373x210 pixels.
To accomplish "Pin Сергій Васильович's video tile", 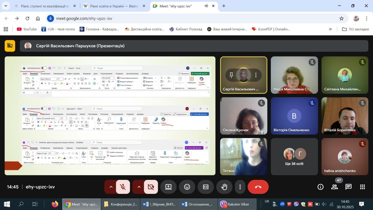I will [231, 75].
